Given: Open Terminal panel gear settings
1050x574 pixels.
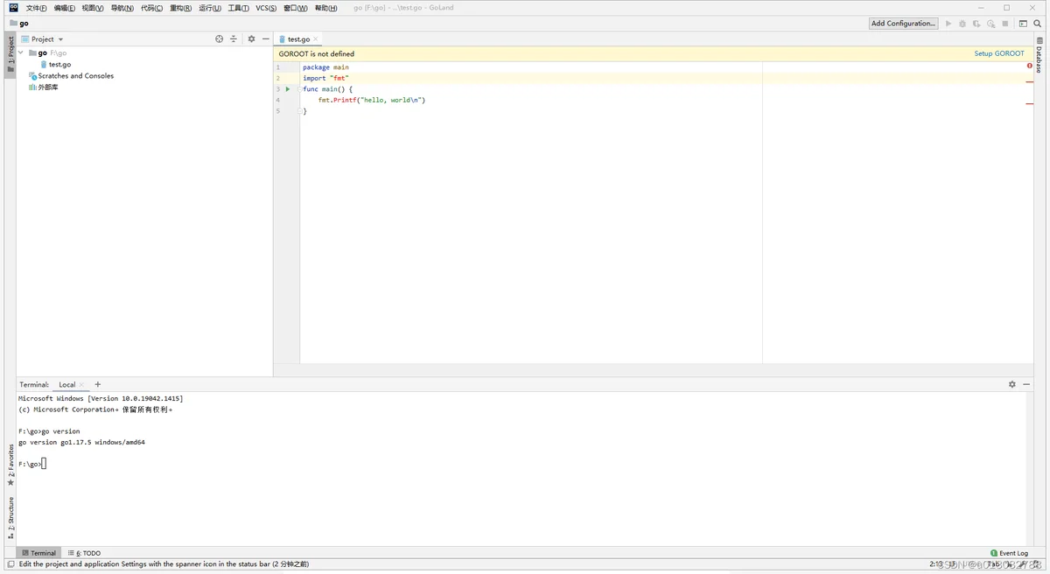Looking at the screenshot, I should 1012,384.
